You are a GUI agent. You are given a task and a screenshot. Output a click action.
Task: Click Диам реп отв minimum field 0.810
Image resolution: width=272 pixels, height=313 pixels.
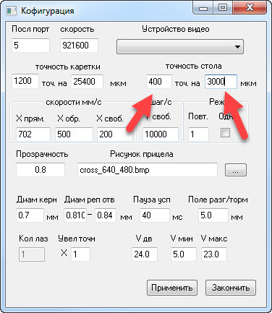coord(75,215)
